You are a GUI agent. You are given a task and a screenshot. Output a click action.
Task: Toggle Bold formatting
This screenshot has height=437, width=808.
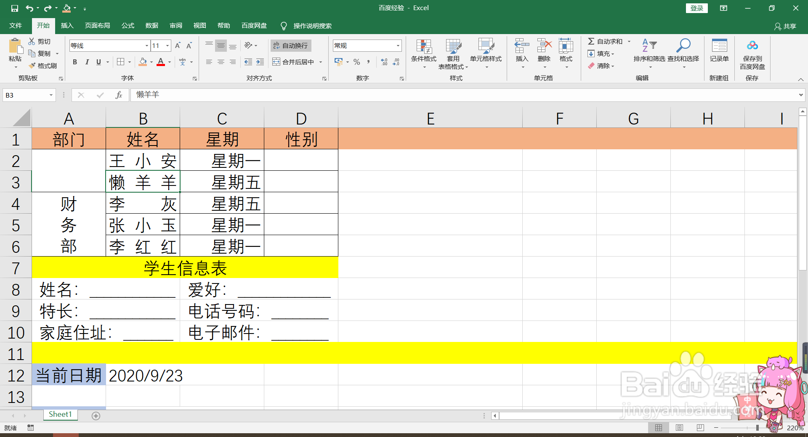click(x=75, y=62)
